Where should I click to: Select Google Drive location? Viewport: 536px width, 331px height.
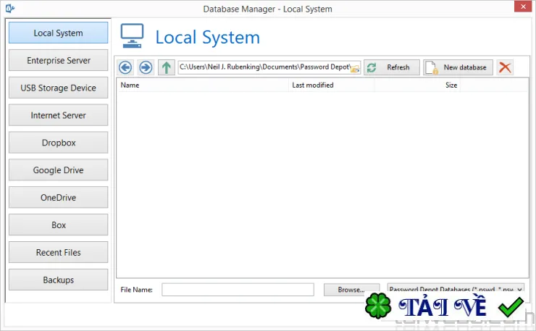point(59,170)
